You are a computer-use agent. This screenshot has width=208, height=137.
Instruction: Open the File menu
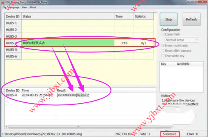[4, 7]
